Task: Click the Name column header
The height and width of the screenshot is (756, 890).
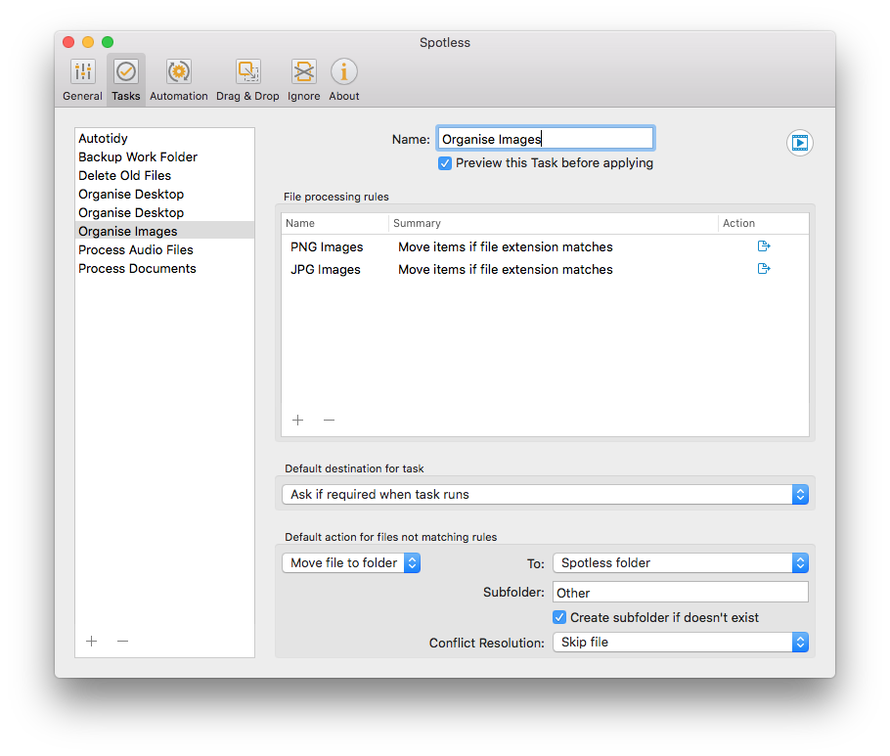Action: point(334,224)
